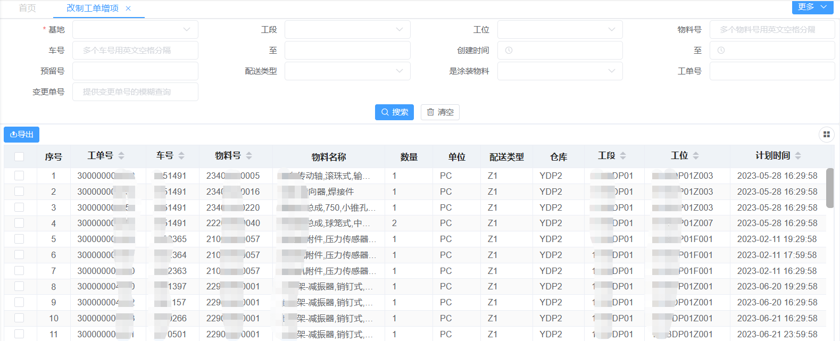Expand the 基地 dropdown
Image resolution: width=840 pixels, height=341 pixels.
tap(135, 30)
